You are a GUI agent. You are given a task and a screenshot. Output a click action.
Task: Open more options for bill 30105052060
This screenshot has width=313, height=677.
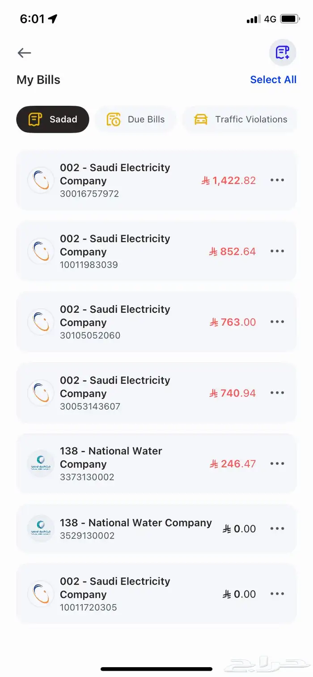click(x=277, y=322)
